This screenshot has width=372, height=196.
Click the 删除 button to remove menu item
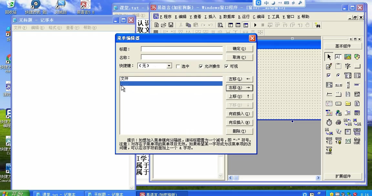(239, 131)
